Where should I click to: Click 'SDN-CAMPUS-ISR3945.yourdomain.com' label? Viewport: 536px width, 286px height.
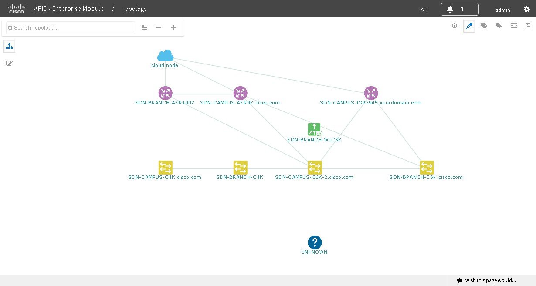coord(370,103)
